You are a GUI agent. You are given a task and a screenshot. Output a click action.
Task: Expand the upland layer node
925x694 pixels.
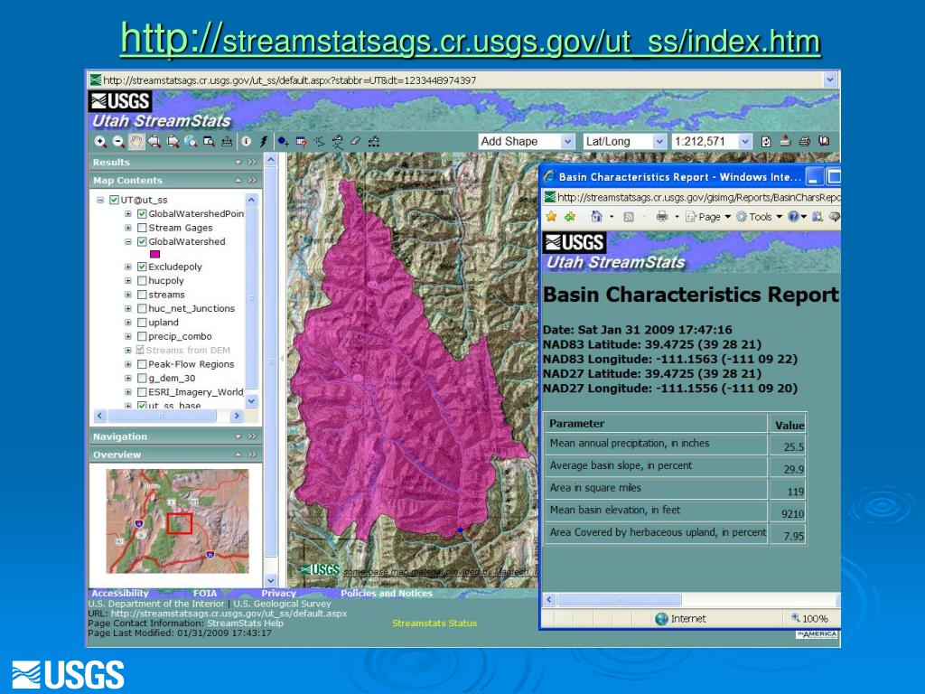point(128,323)
